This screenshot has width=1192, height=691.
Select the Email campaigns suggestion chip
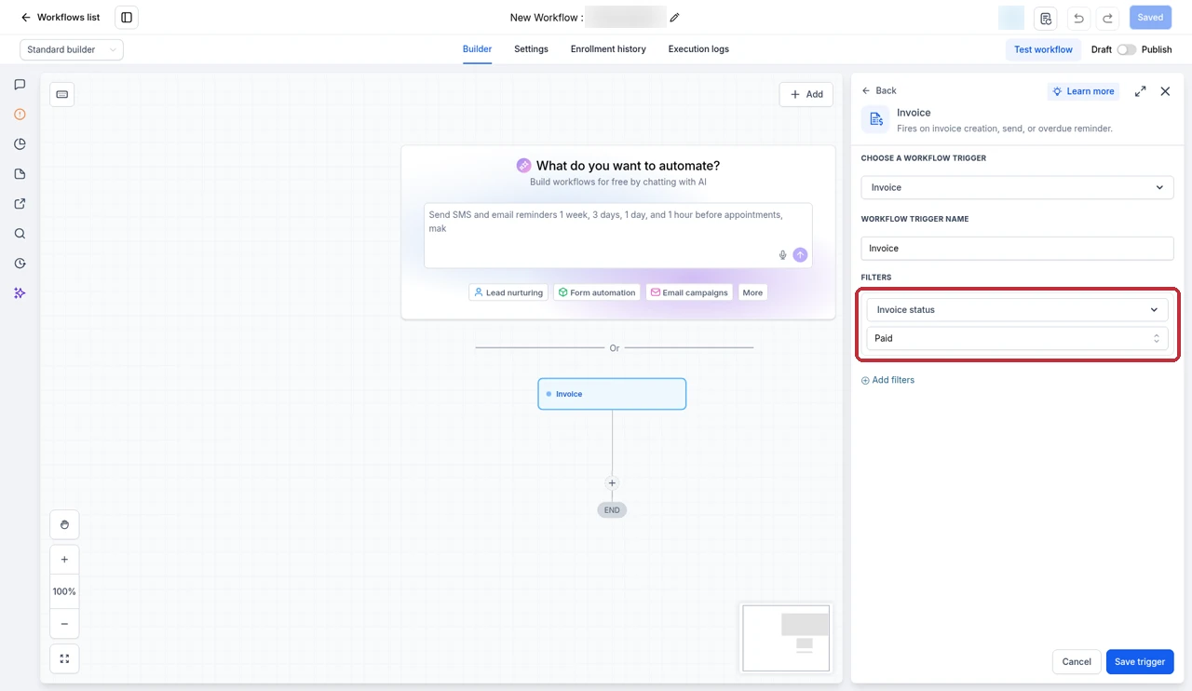pos(689,292)
